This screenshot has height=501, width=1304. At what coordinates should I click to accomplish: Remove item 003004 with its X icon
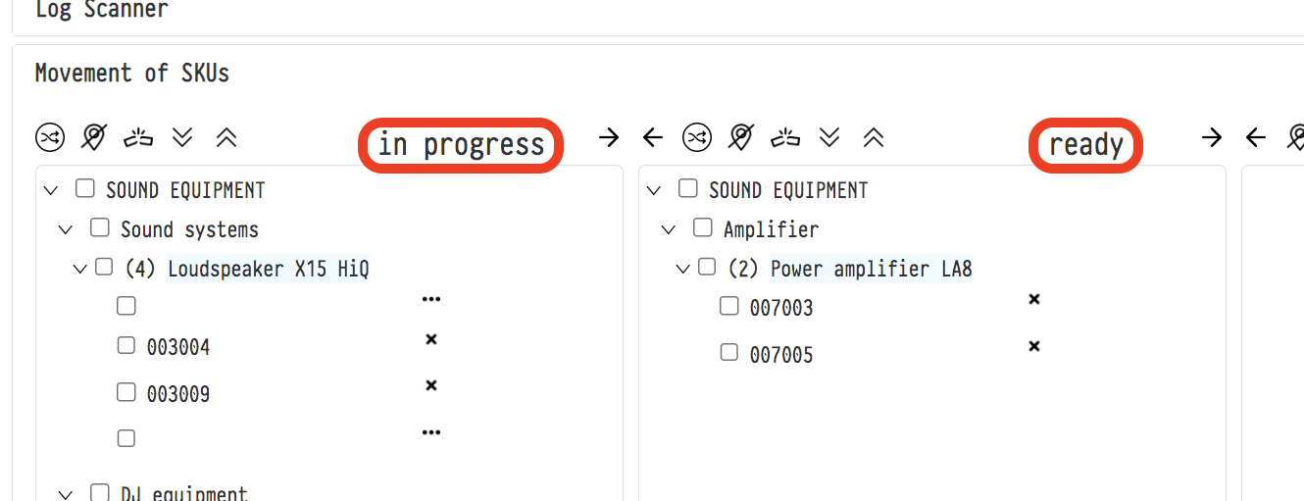430,339
